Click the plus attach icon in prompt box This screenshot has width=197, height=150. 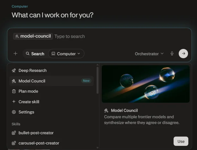[15, 54]
